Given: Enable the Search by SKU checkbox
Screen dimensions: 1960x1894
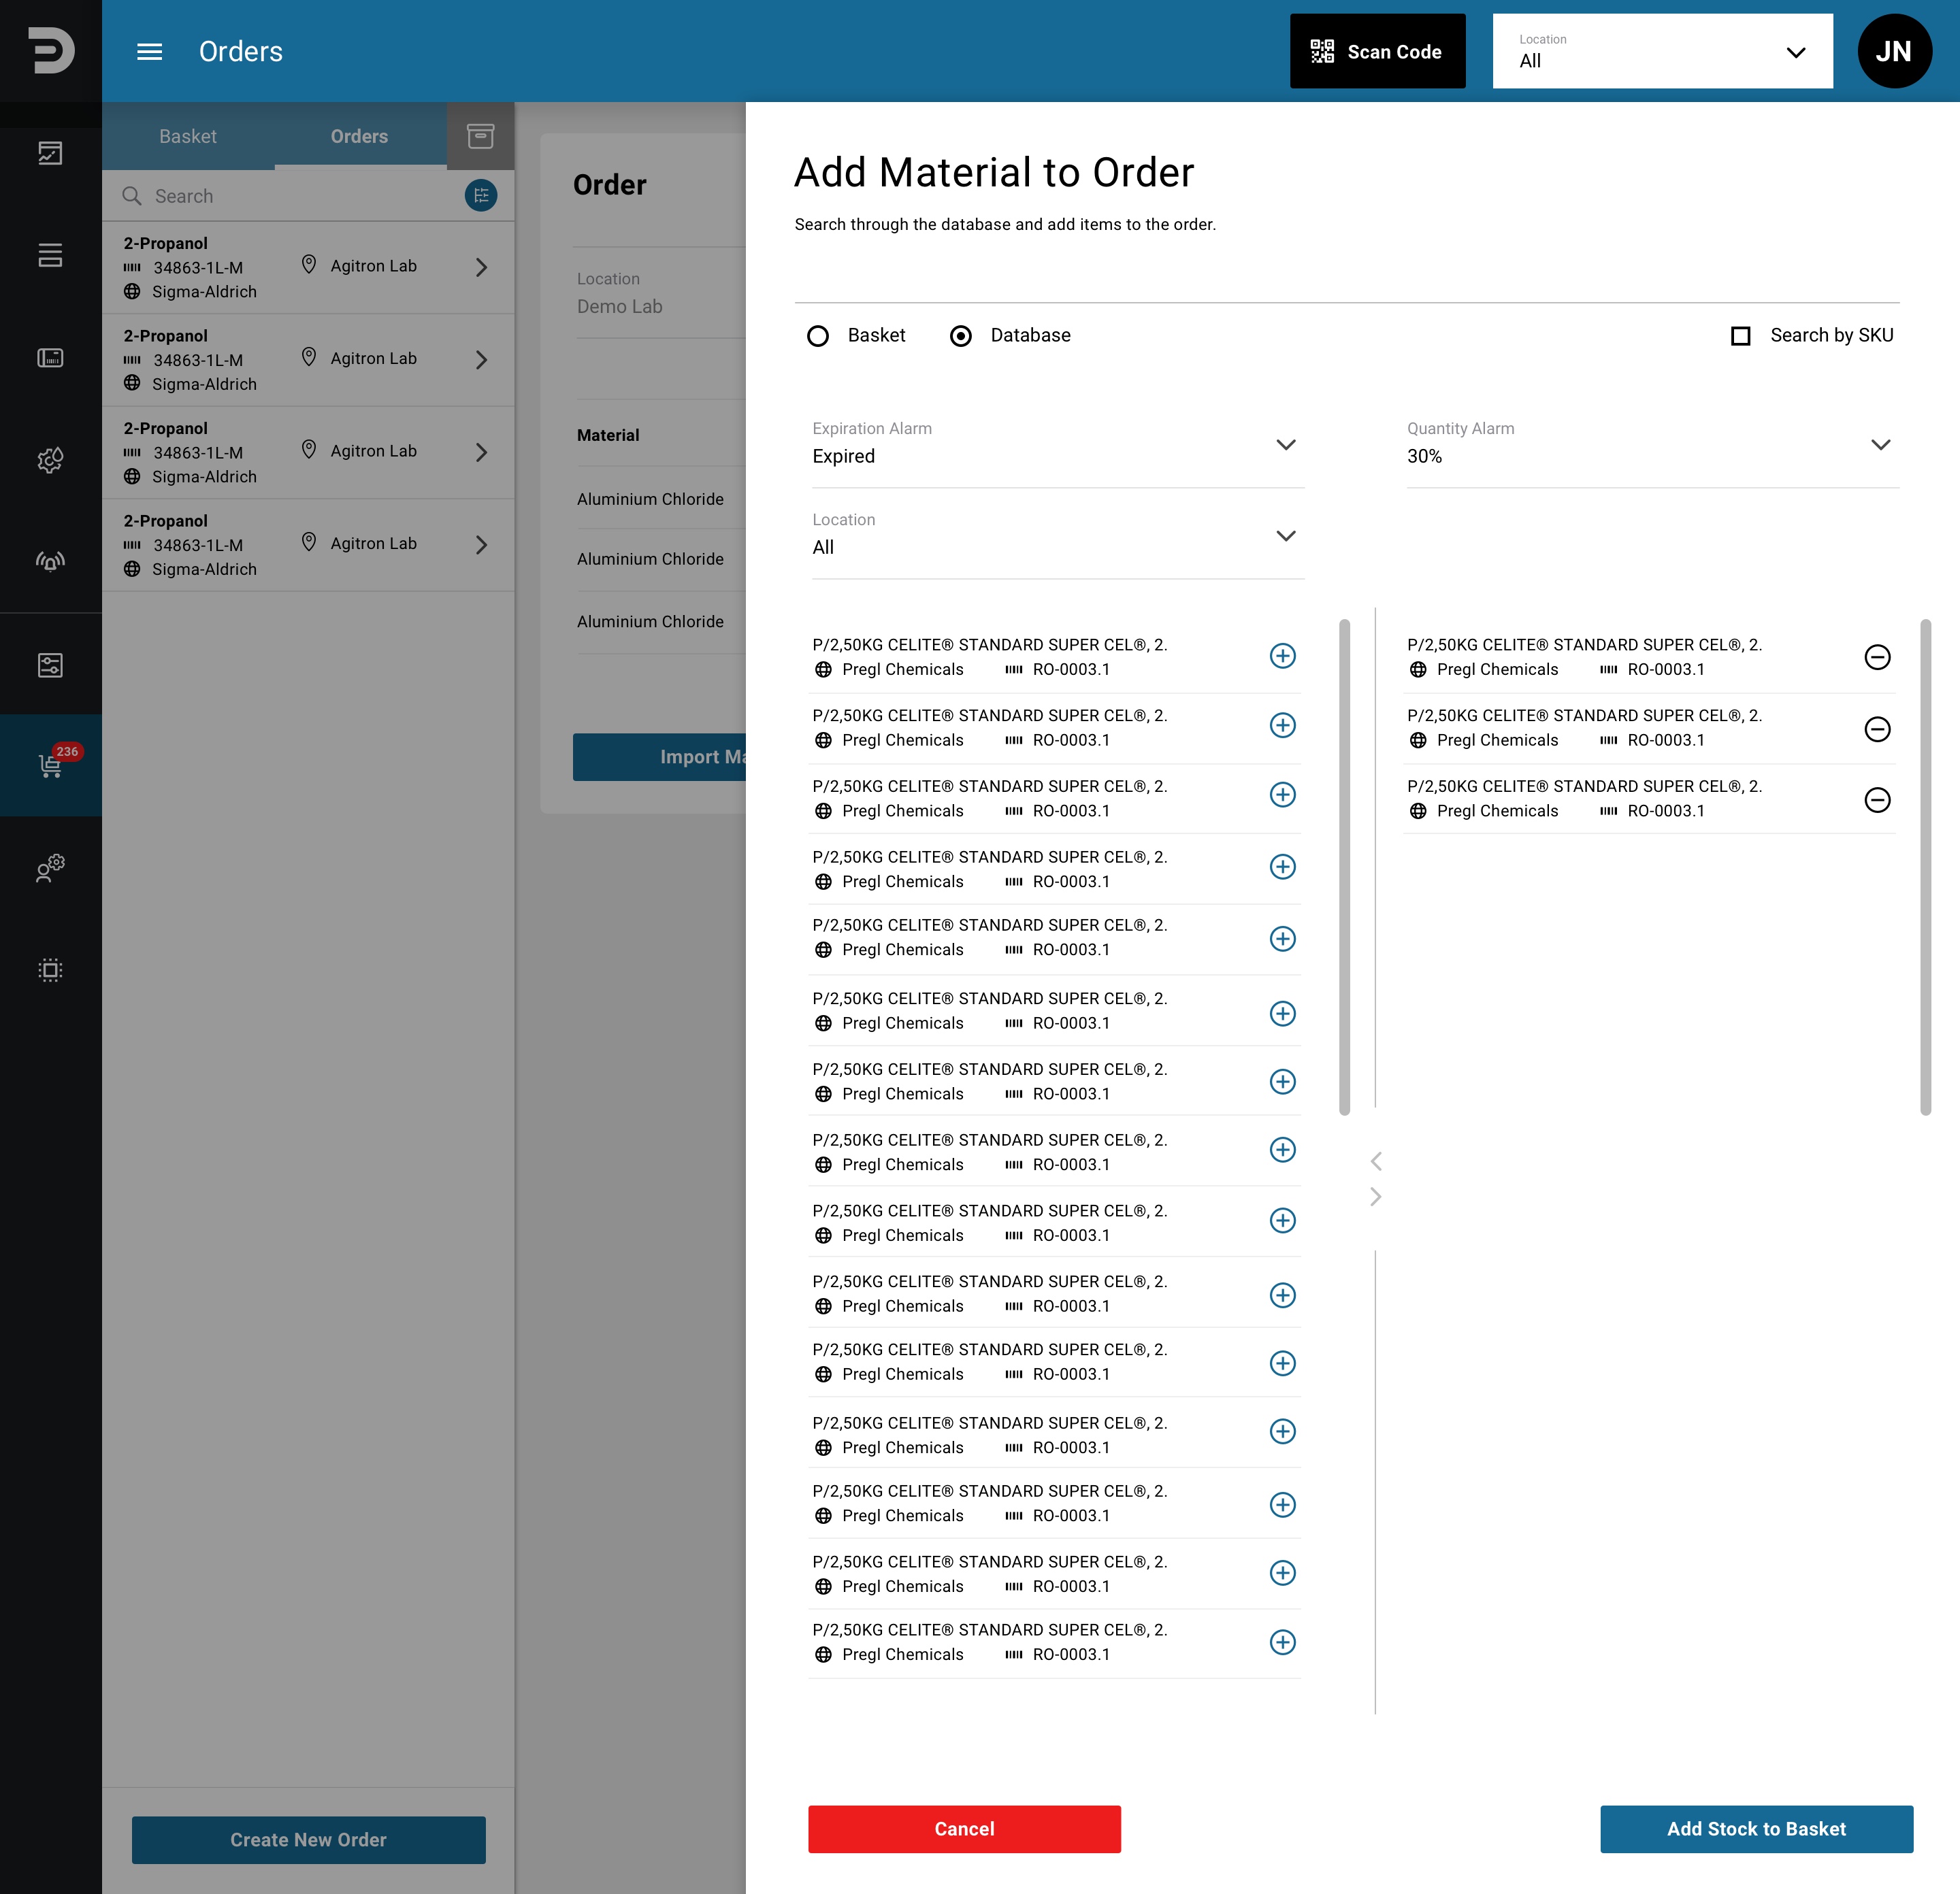Looking at the screenshot, I should click(x=1740, y=336).
